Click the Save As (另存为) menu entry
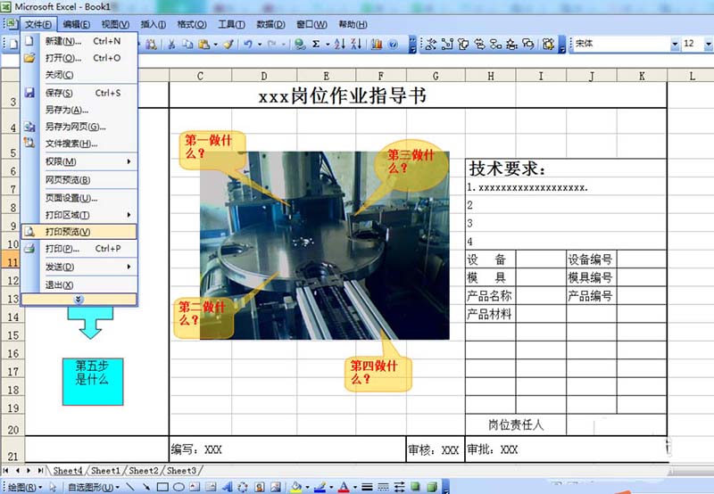Image resolution: width=714 pixels, height=494 pixels. (67, 110)
